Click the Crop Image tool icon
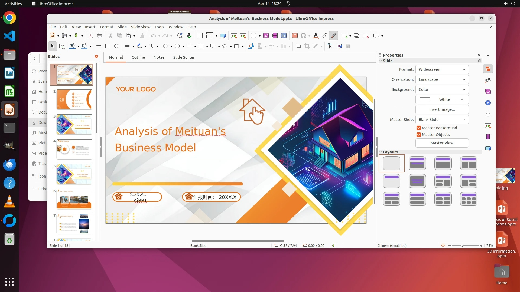This screenshot has height=292, width=520. click(x=307, y=46)
